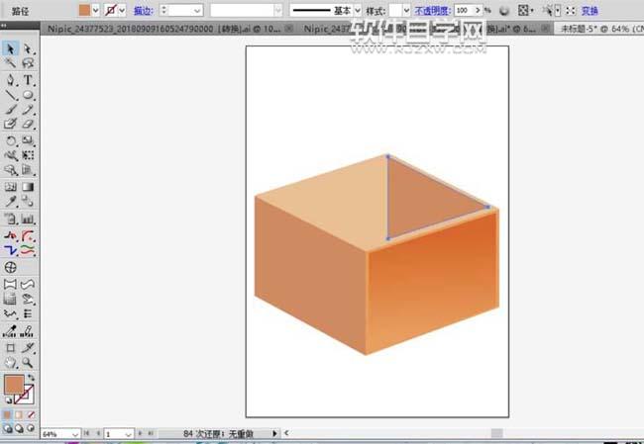644x444 pixels.
Task: Click the Isolate Selected Object icon
Action: [x=571, y=11]
